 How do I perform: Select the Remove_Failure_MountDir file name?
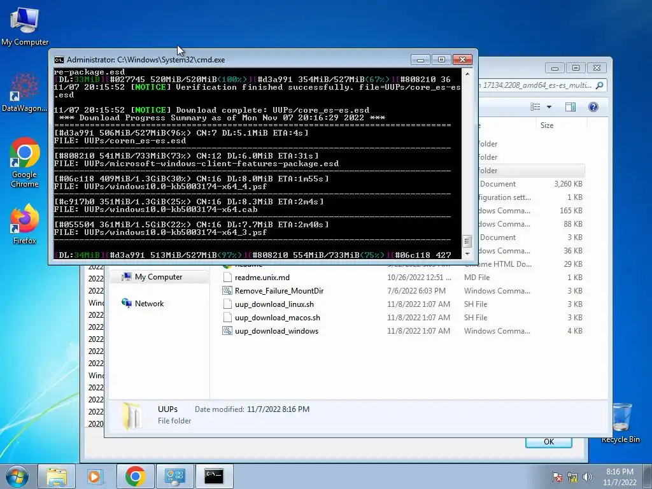[x=279, y=290]
